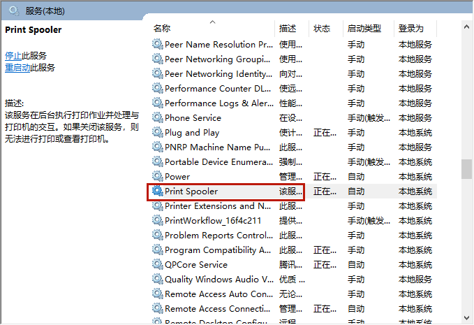Viewport: 474px width, 325px height.
Task: Click the Plug and Play gear icon
Action: click(157, 133)
